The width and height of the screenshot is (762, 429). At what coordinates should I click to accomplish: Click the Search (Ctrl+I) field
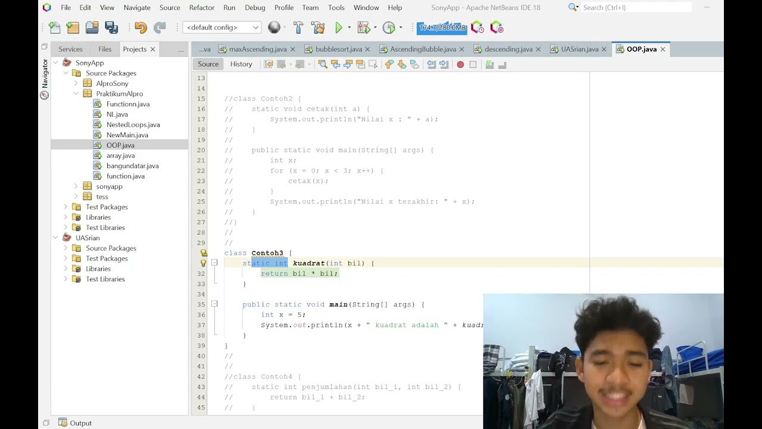click(636, 7)
